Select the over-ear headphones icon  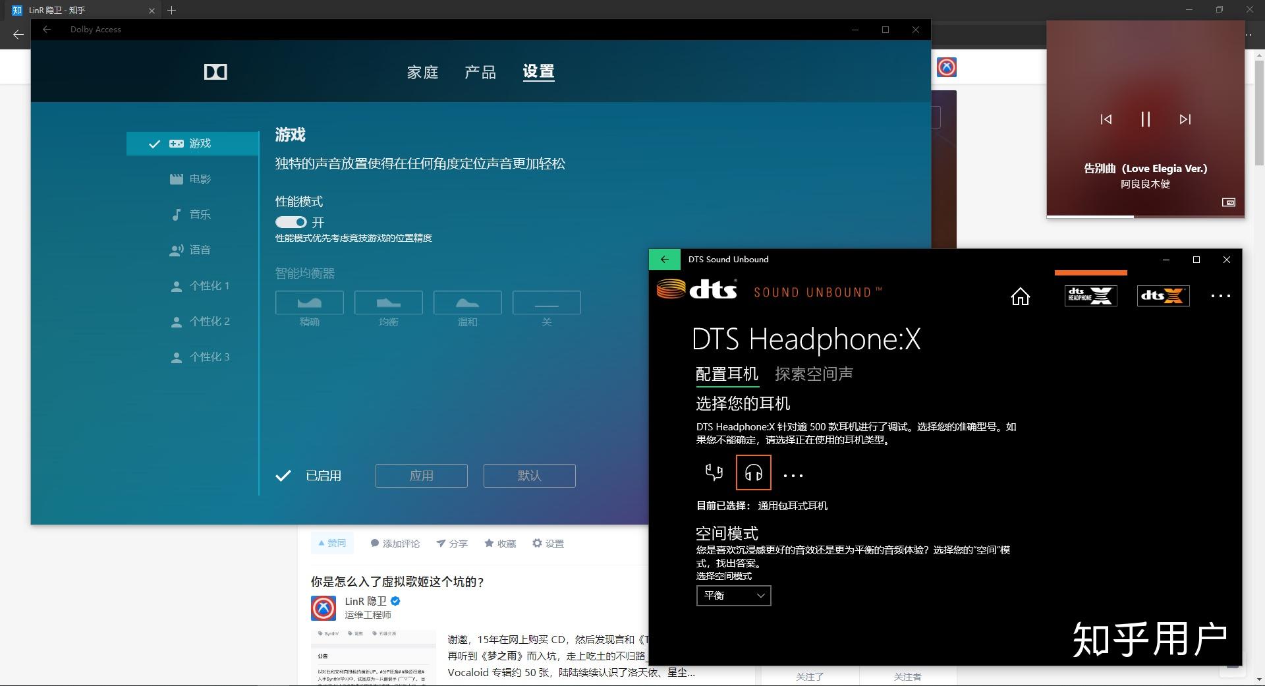click(x=752, y=472)
